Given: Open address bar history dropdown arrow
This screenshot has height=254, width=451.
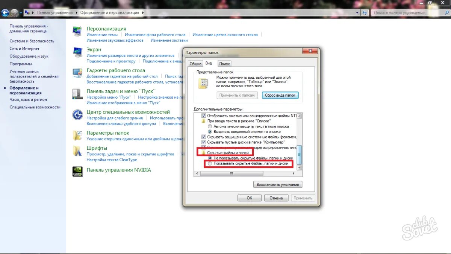Looking at the screenshot, I should click(x=357, y=12).
